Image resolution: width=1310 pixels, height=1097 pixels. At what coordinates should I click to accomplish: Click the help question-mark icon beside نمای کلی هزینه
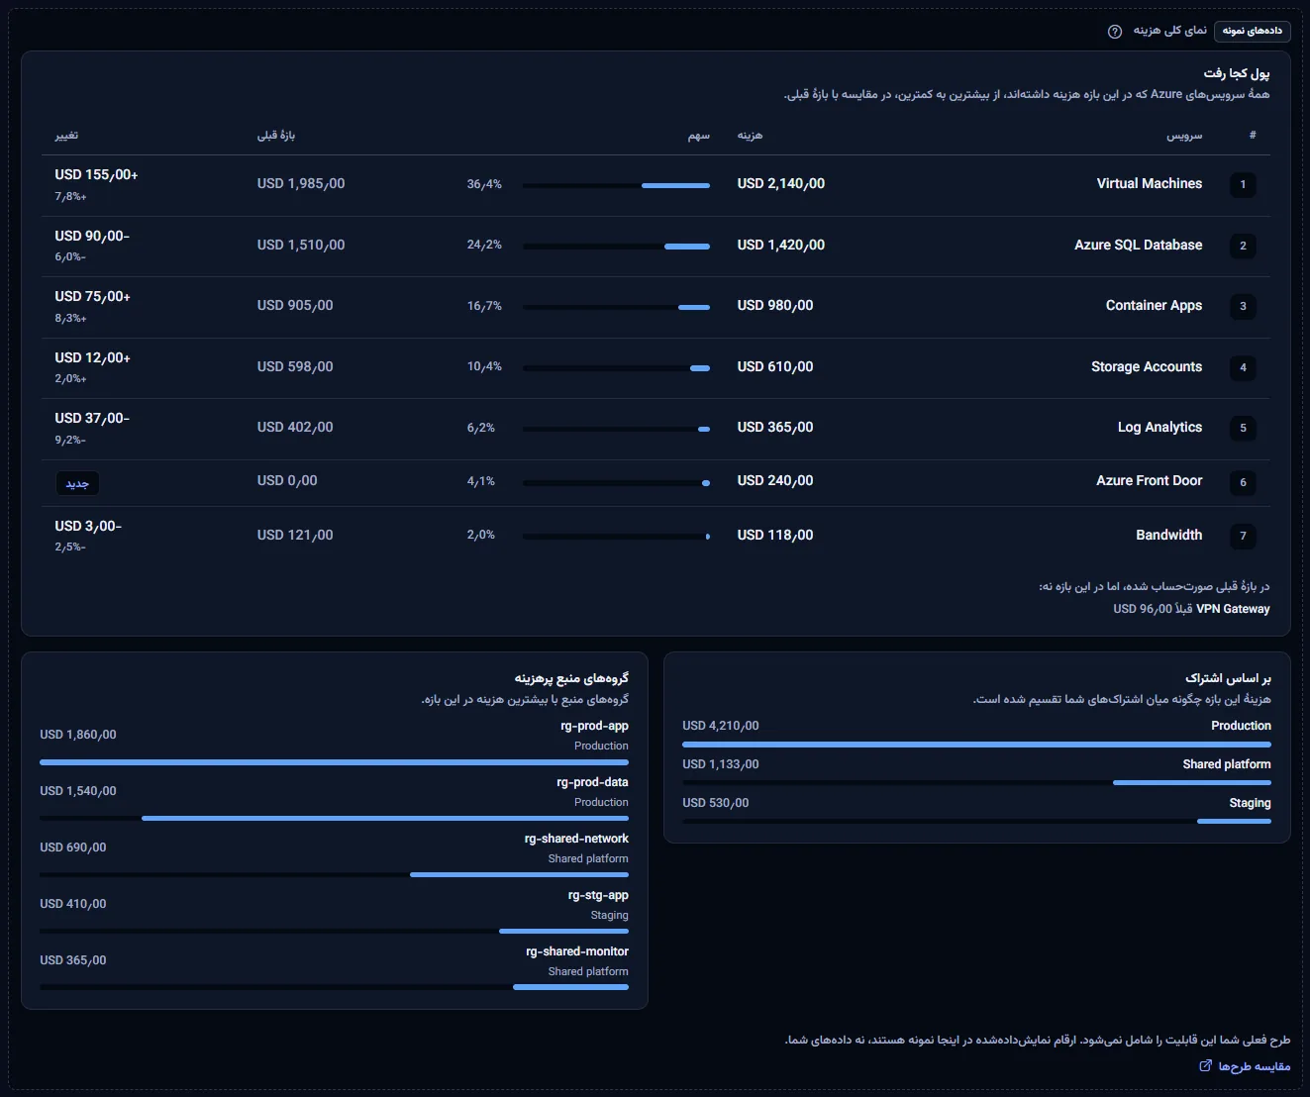(x=1115, y=31)
